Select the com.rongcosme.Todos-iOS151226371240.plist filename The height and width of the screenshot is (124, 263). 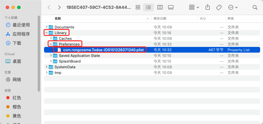(103, 50)
